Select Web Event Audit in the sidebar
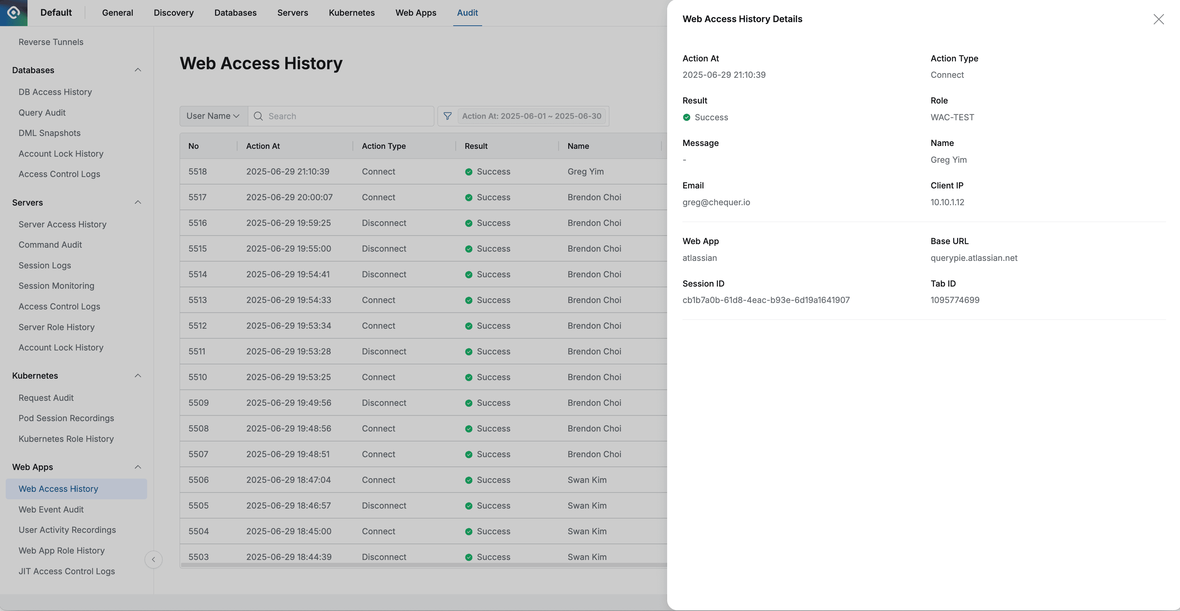Screen dimensions: 1180x611 tap(51, 509)
